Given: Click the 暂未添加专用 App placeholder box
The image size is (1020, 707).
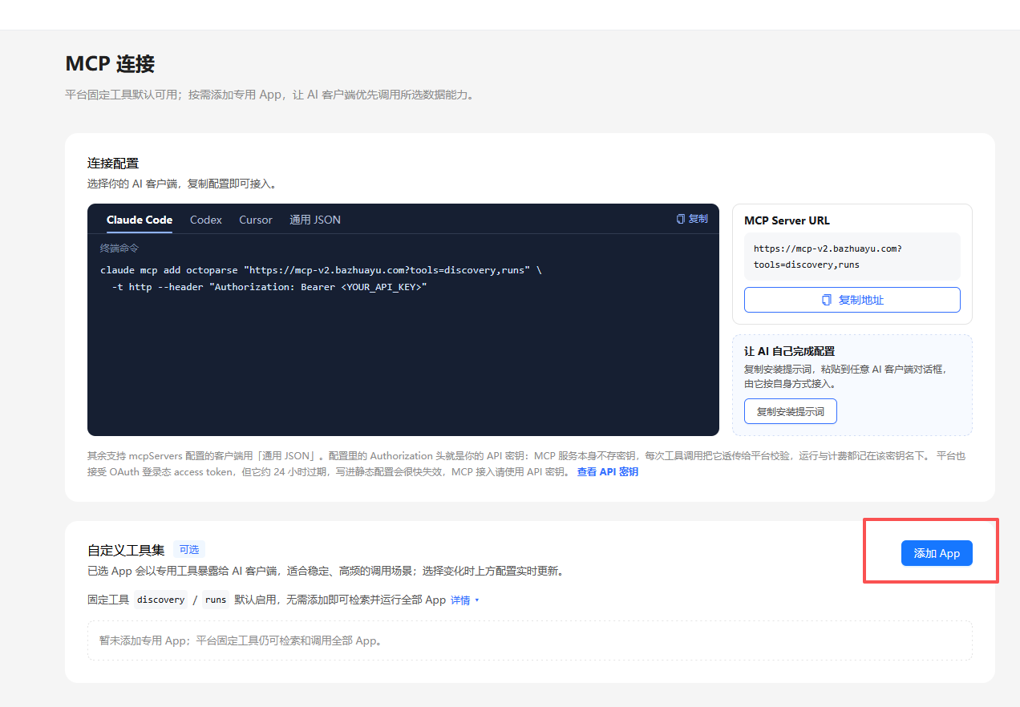Looking at the screenshot, I should (530, 640).
